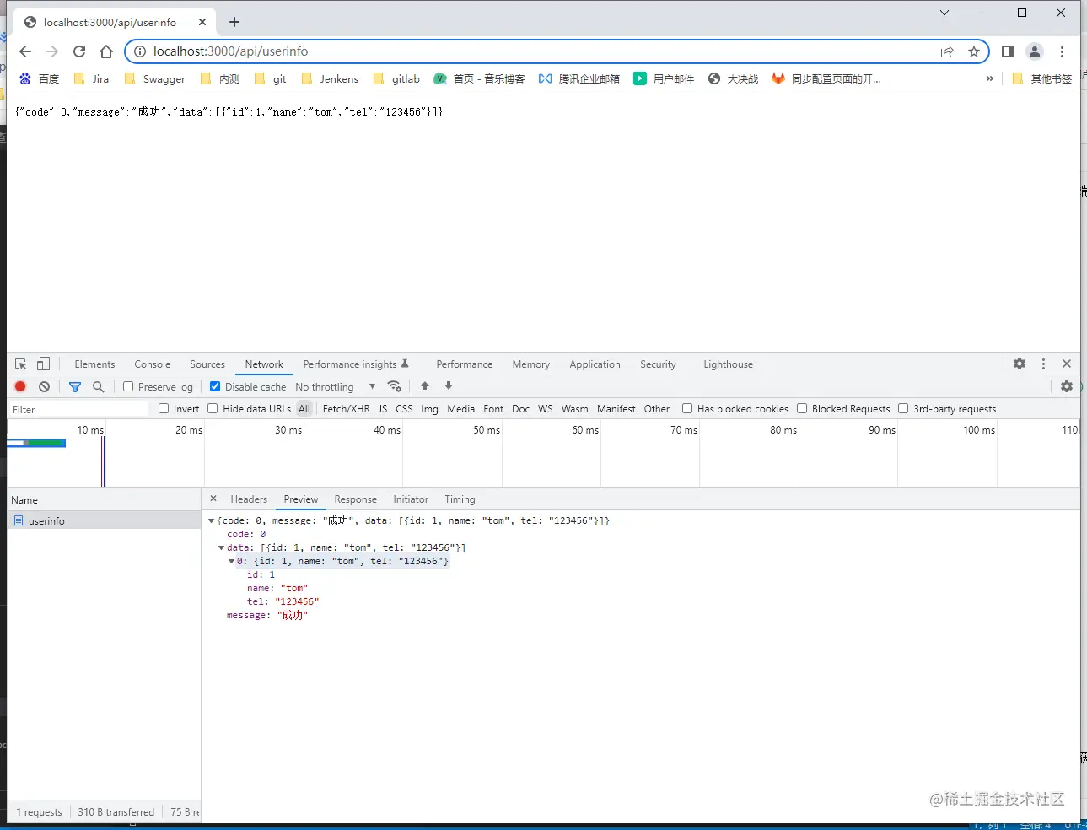Check the Invert filter option

click(164, 408)
